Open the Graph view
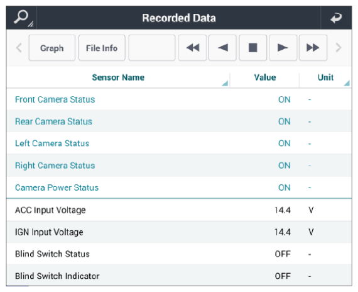 pyautogui.click(x=52, y=48)
